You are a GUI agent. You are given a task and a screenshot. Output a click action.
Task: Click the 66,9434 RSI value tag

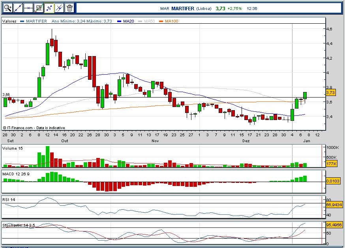(334, 205)
